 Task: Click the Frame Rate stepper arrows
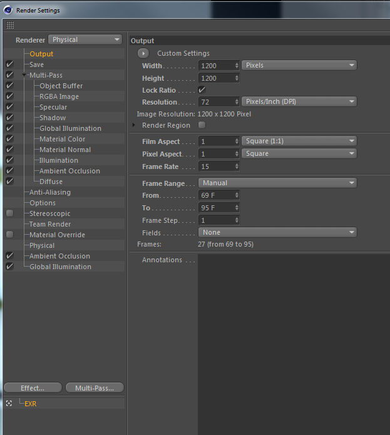[237, 166]
